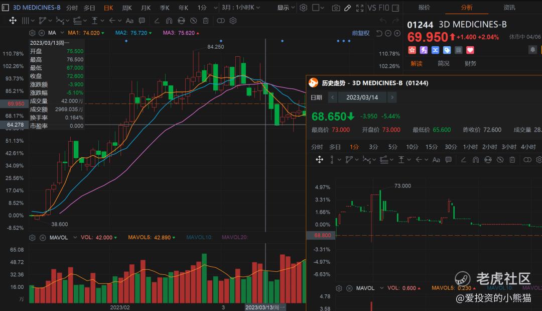542x311 pixels.
Task: Open chart settings gear next to 显示
Action: tap(303, 8)
